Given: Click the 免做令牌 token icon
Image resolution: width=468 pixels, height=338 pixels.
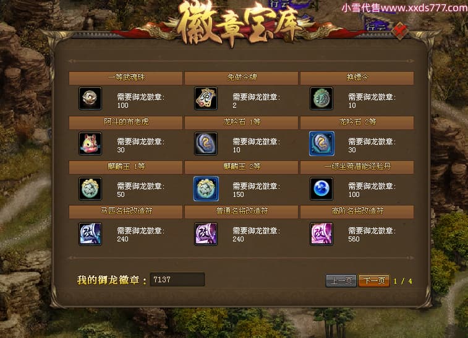Looking at the screenshot, I should (206, 98).
